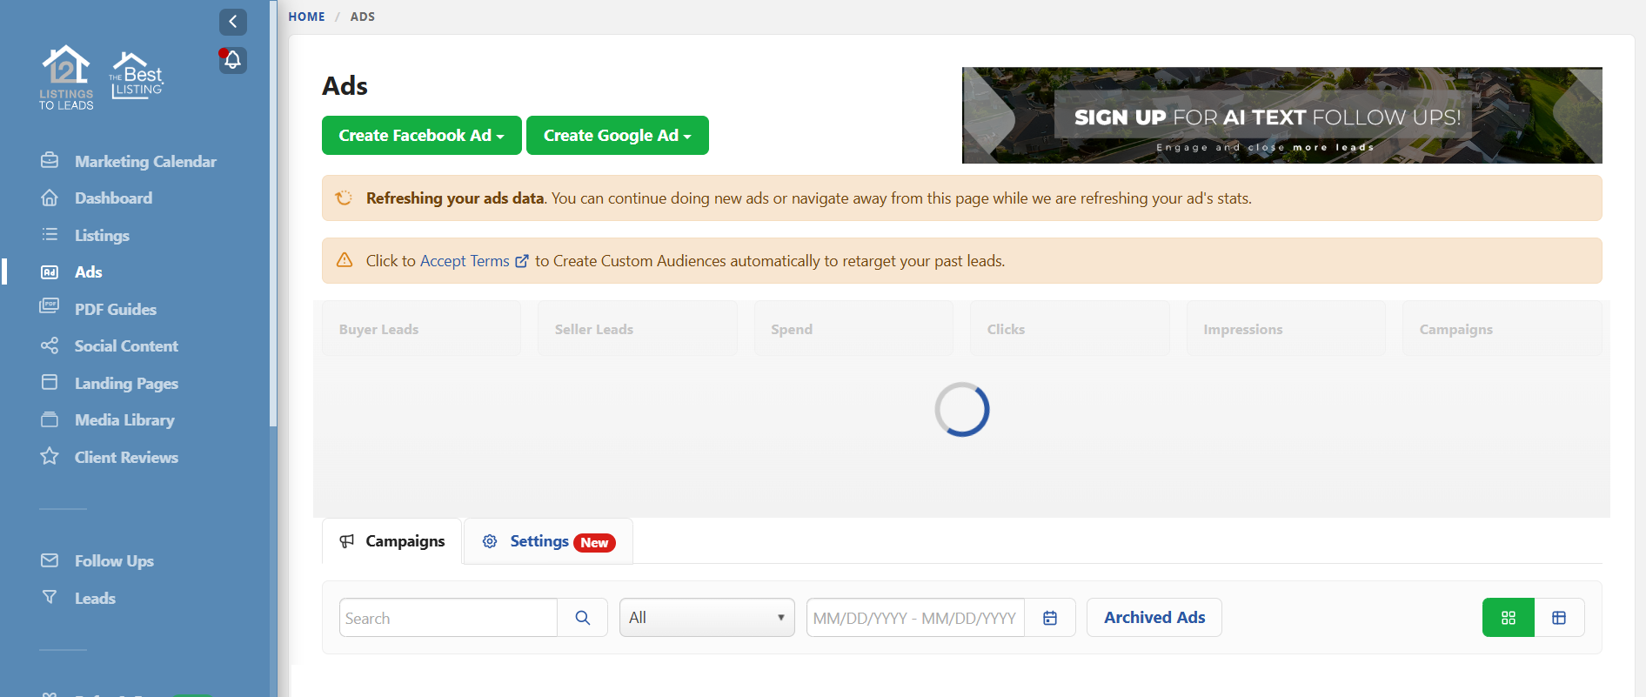Follow the Accept Terms link
1646x697 pixels.
click(465, 261)
